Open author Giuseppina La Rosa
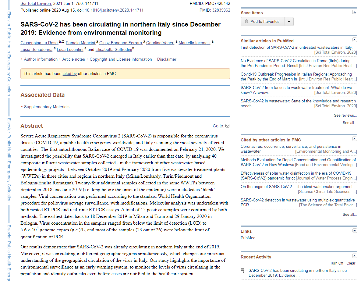This screenshot has width=361, height=281. click(x=39, y=43)
